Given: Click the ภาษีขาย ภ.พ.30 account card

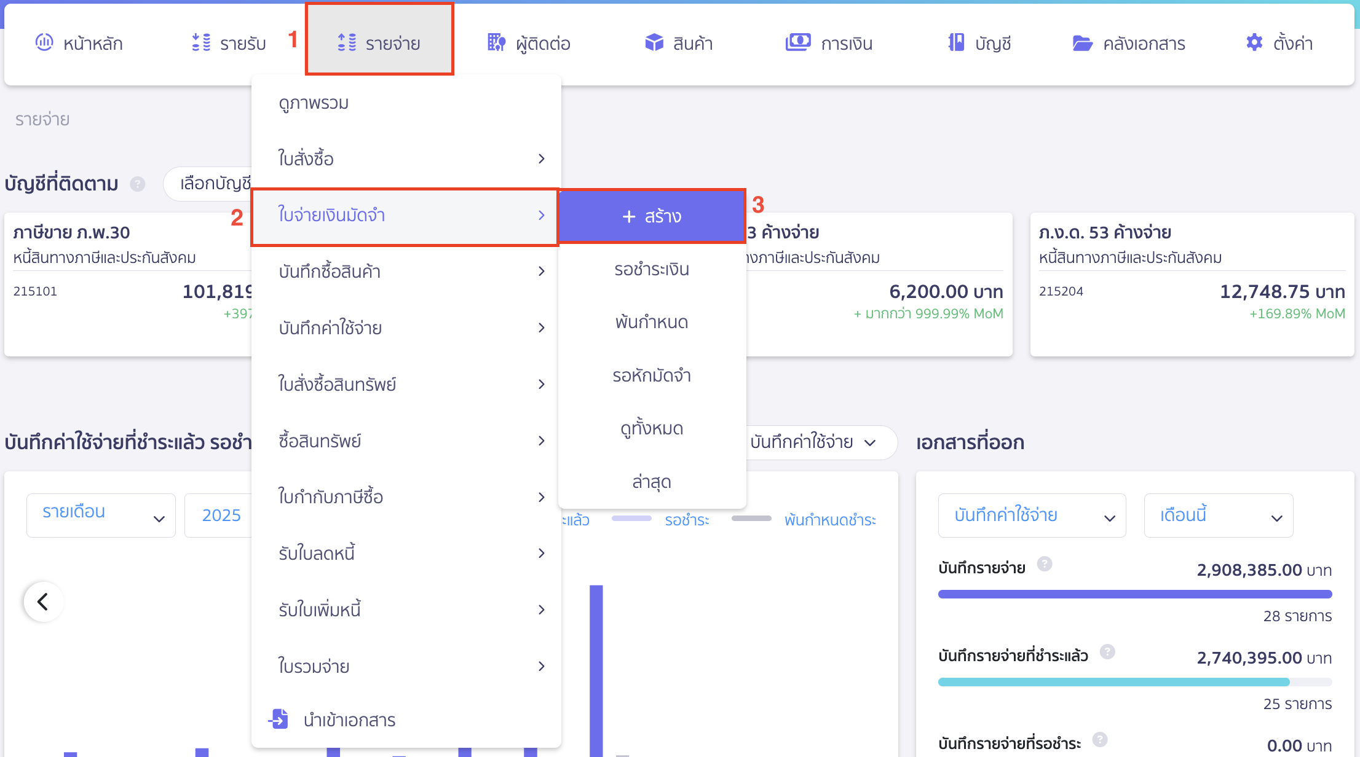Looking at the screenshot, I should (128, 284).
